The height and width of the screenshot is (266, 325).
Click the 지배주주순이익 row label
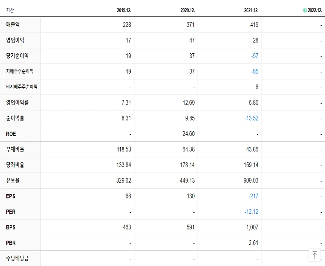tap(20, 71)
